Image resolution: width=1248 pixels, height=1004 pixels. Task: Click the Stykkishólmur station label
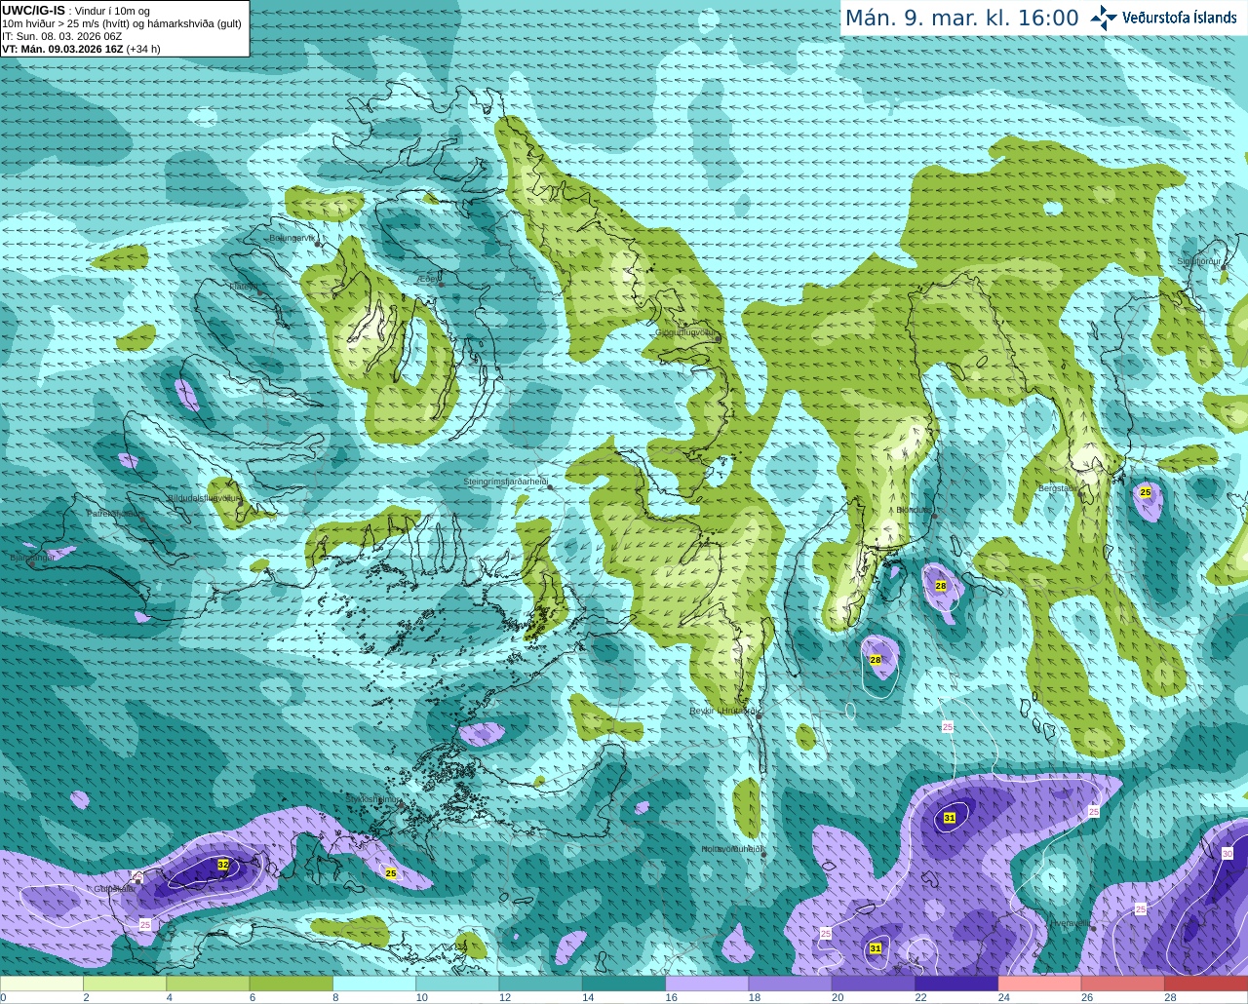[x=371, y=799]
